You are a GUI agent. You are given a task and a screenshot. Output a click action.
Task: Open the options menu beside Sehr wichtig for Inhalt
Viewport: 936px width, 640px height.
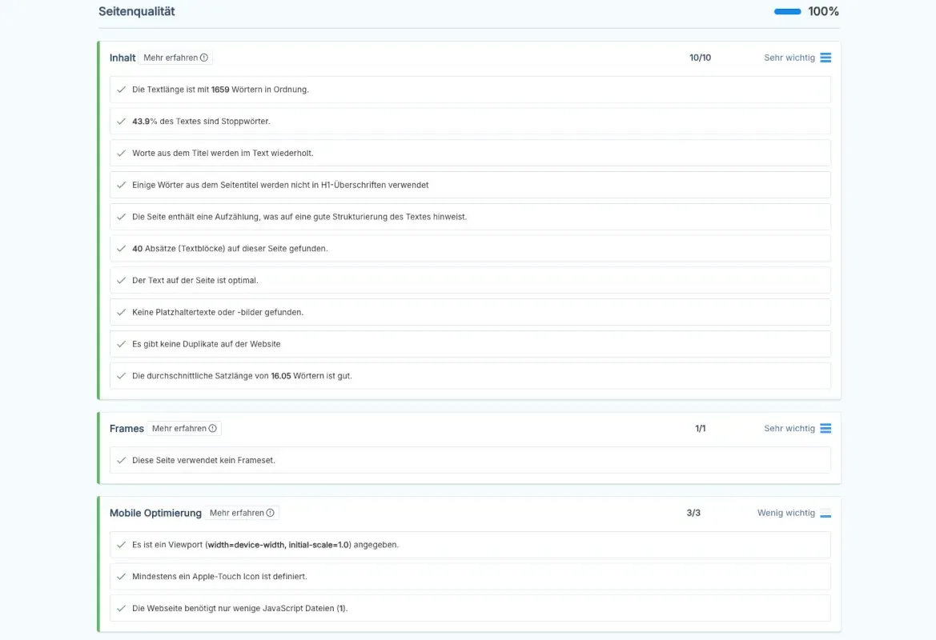tap(826, 57)
